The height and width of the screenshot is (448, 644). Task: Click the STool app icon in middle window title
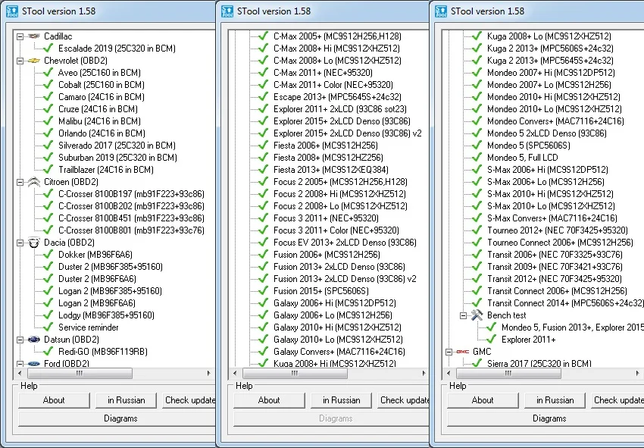(227, 11)
